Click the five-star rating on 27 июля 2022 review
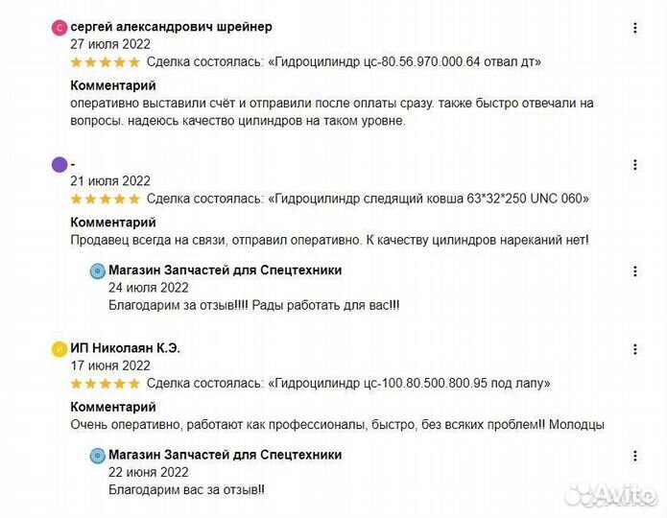 (105, 62)
